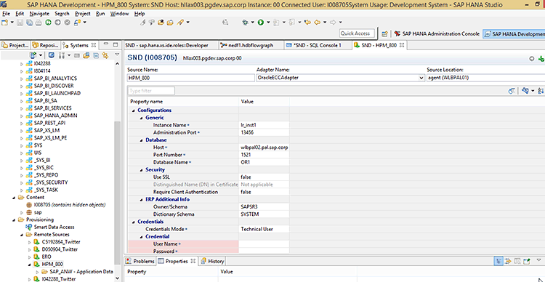Click the Debug bug icon in toolbar

point(246,23)
